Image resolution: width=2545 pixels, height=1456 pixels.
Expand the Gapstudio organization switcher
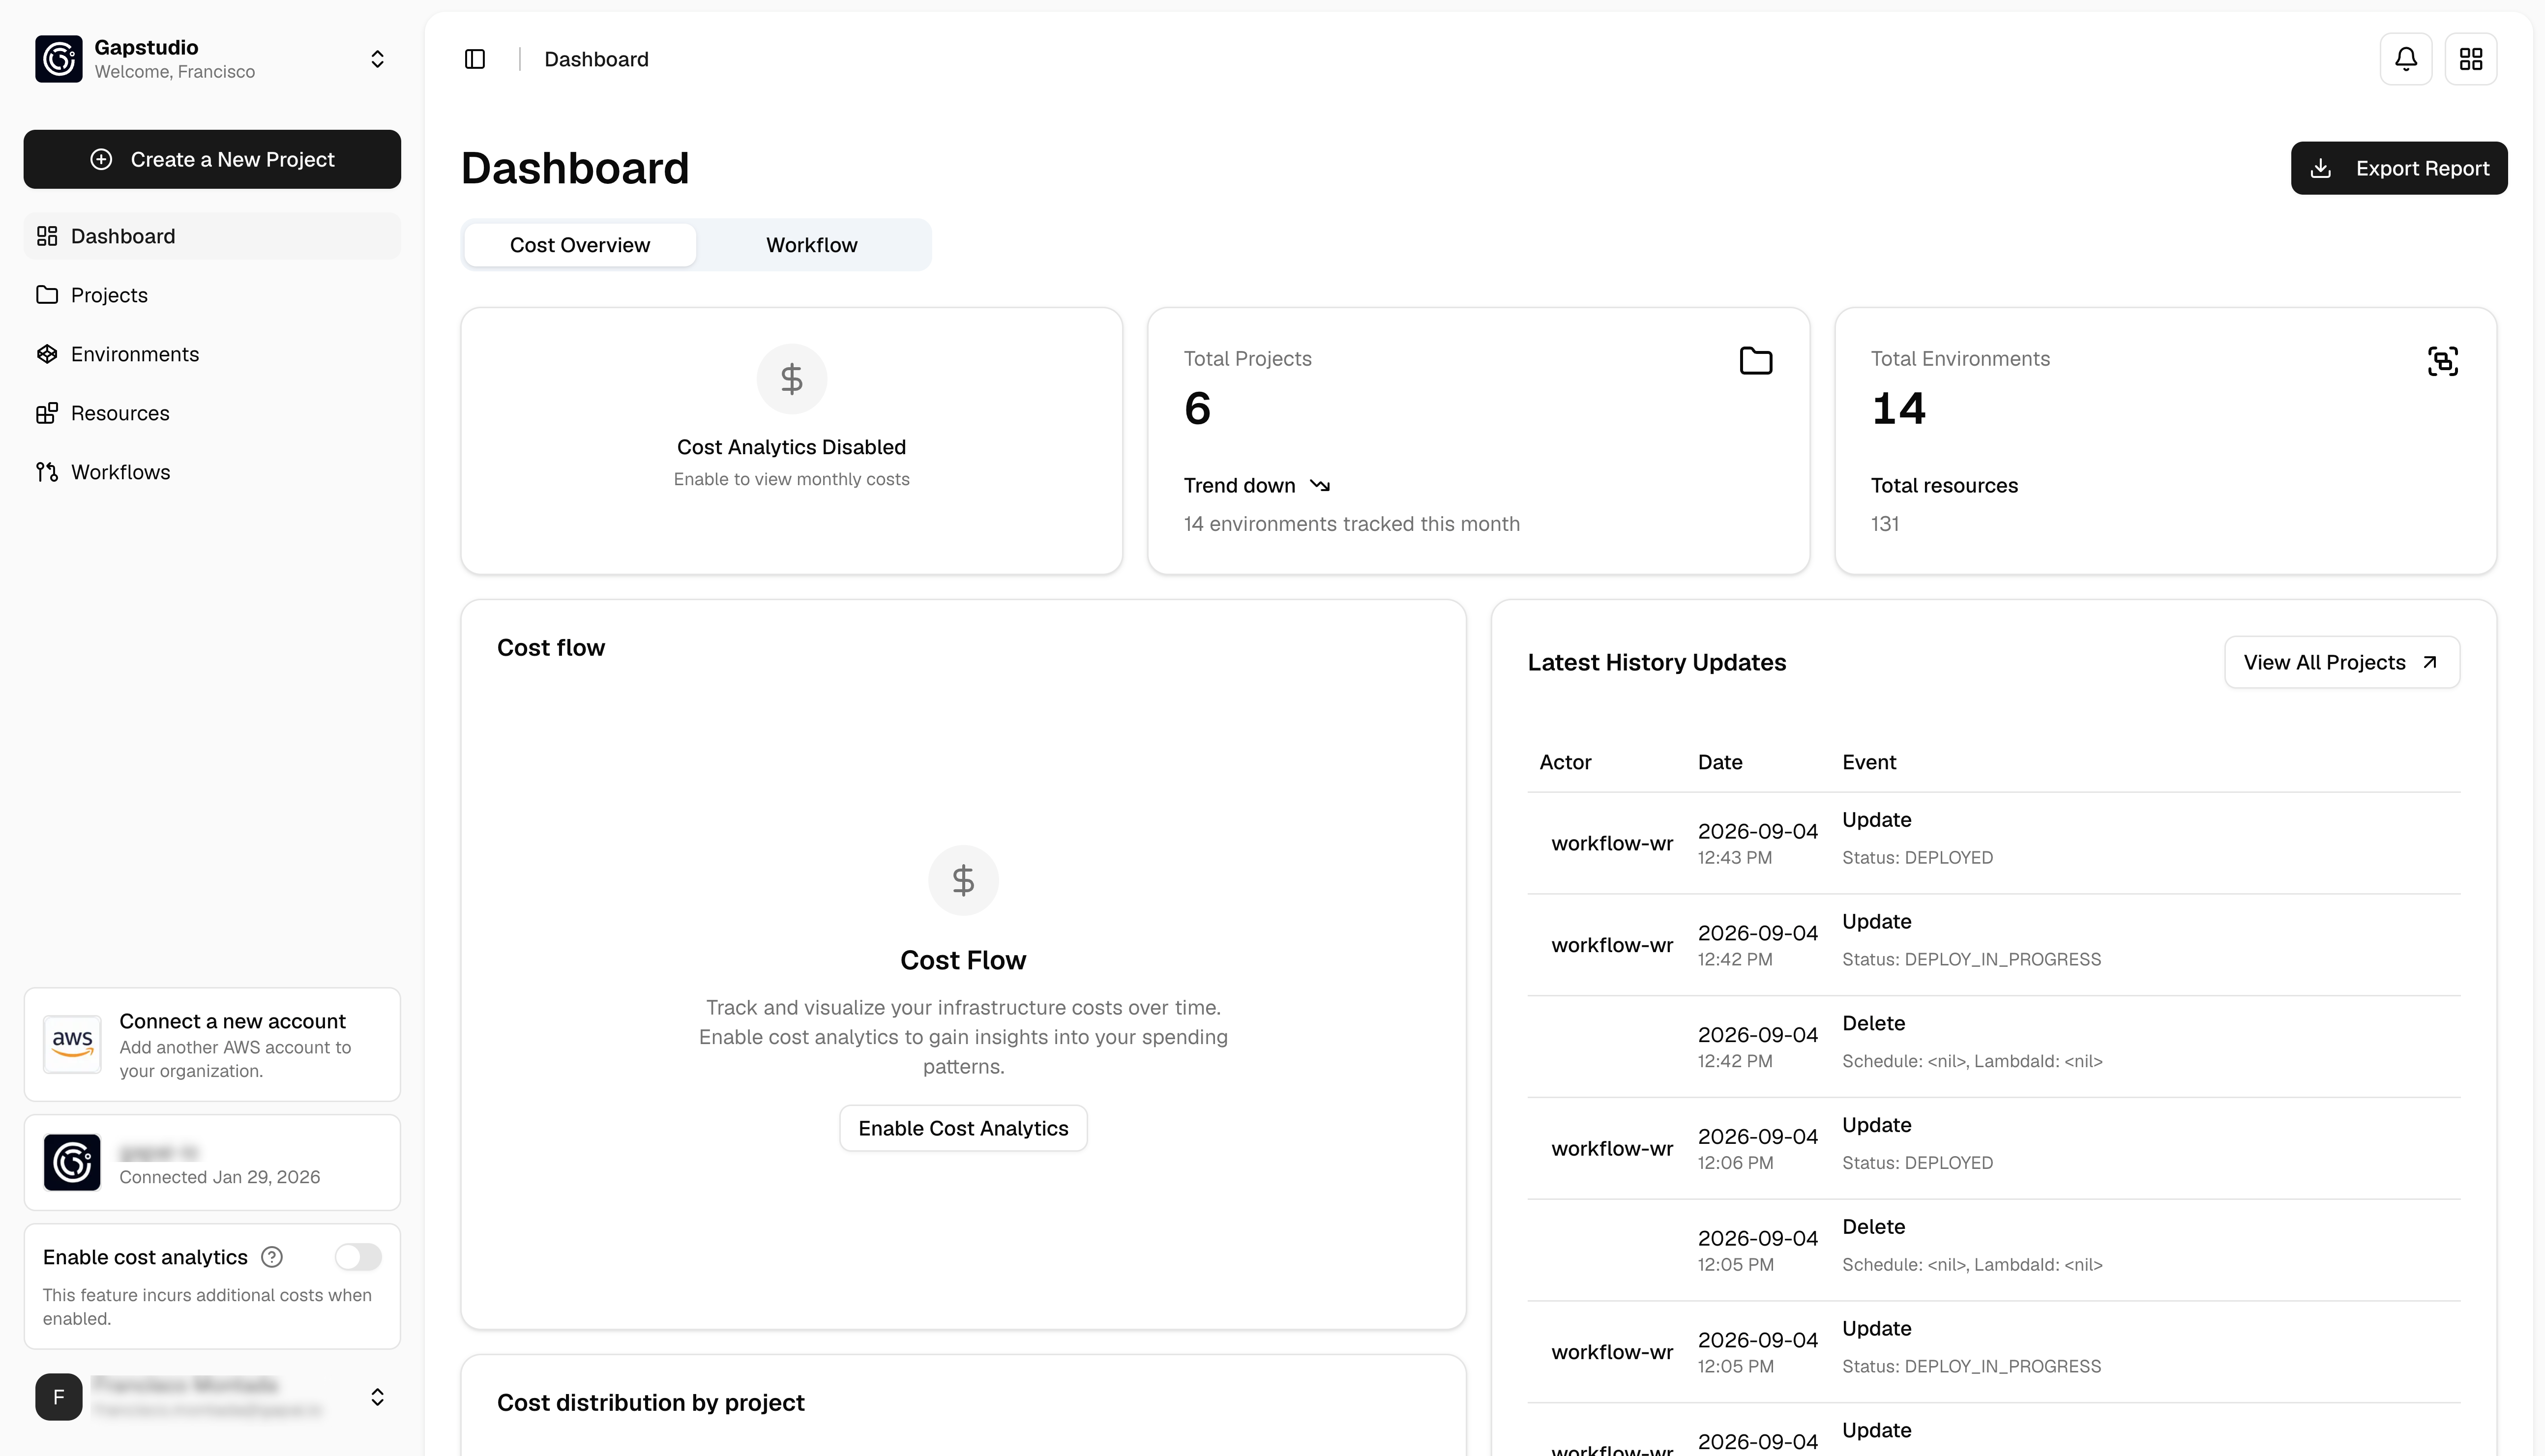377,59
